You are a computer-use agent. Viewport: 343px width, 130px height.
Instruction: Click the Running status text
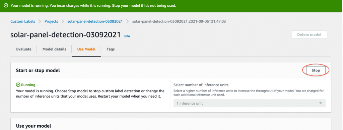28,85
